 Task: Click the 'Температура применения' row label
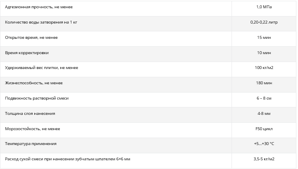[x=31, y=144]
